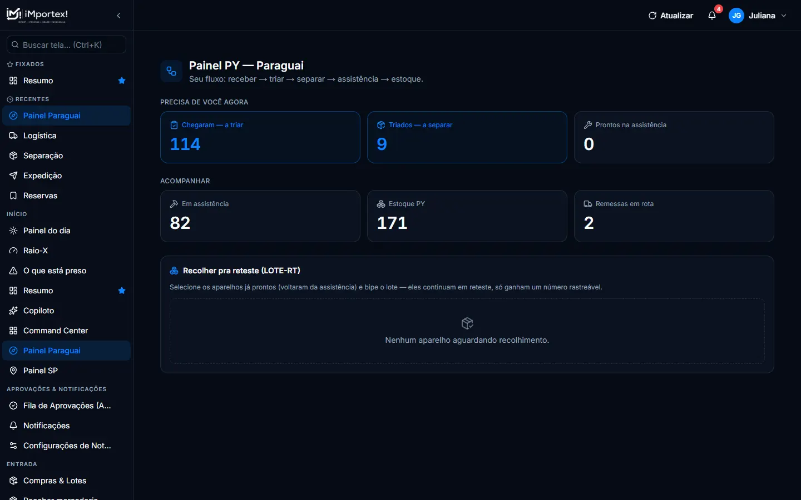
Task: Open the notifications bell icon
Action: 712,16
